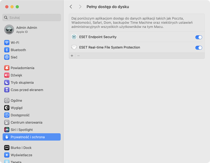Screen dimensions: 210x163
Task: Turn off ESET Real-time File System Protection toggle
Action: [199, 48]
